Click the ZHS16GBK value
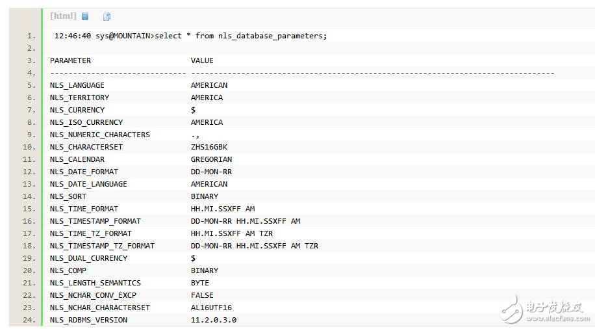Image resolution: width=595 pixels, height=329 pixels. 209,147
